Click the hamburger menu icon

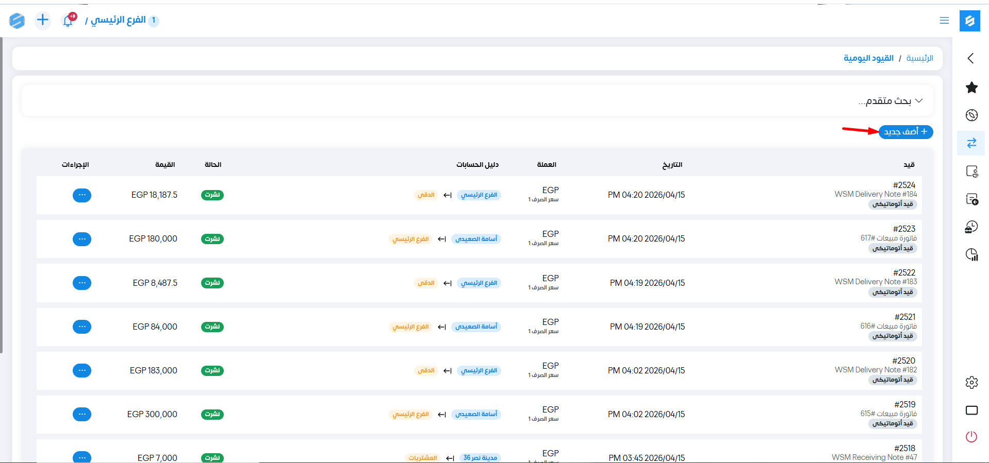[944, 21]
